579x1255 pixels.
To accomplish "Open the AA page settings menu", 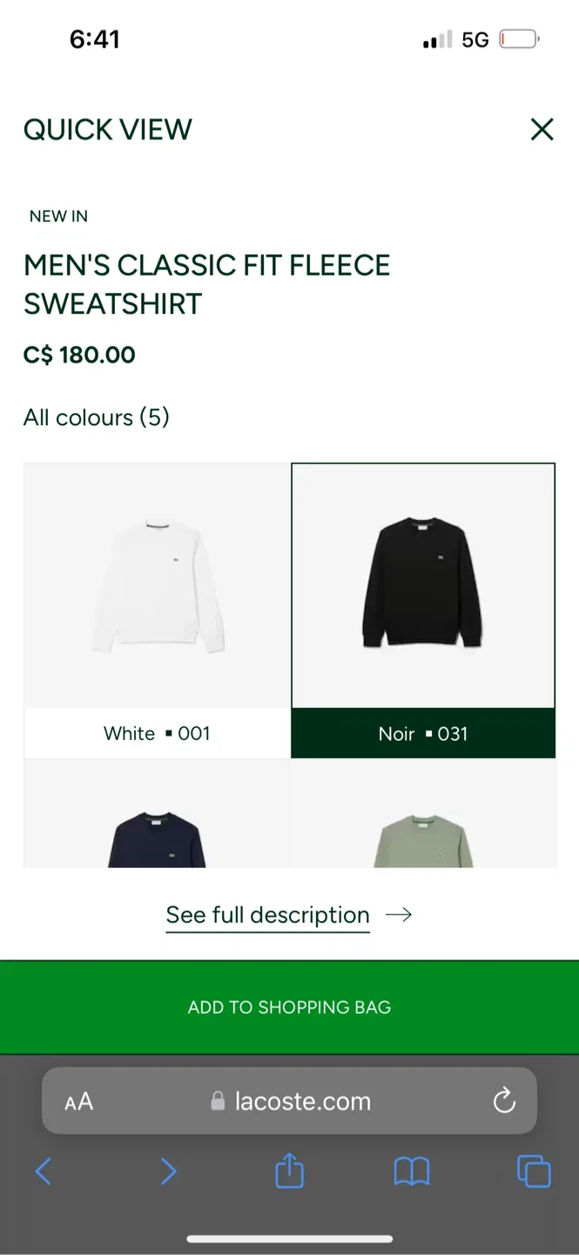I will 78,1101.
